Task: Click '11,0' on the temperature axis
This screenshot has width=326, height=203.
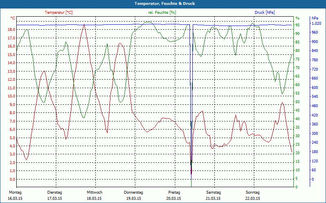Action: point(11,88)
